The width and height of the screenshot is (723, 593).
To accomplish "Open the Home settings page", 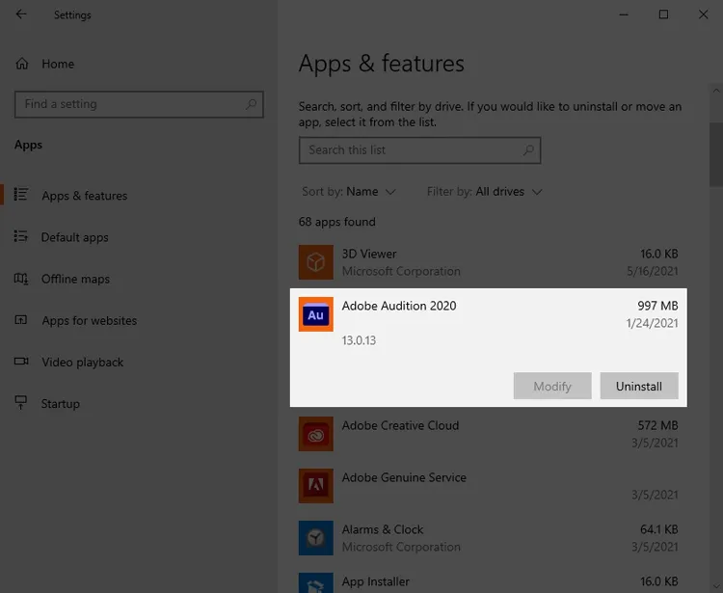I will [58, 64].
